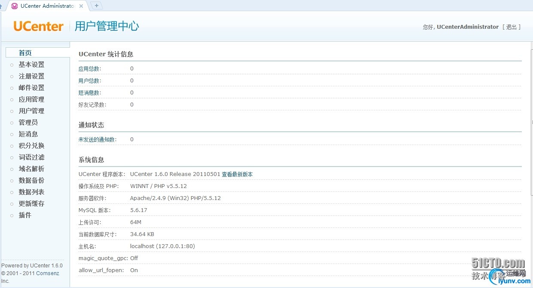Click the value WINNT / PHP v5.5.12
The width and height of the screenshot is (533, 288).
point(158,186)
